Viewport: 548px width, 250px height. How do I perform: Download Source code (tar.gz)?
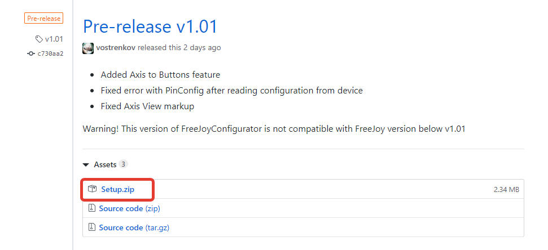(134, 227)
